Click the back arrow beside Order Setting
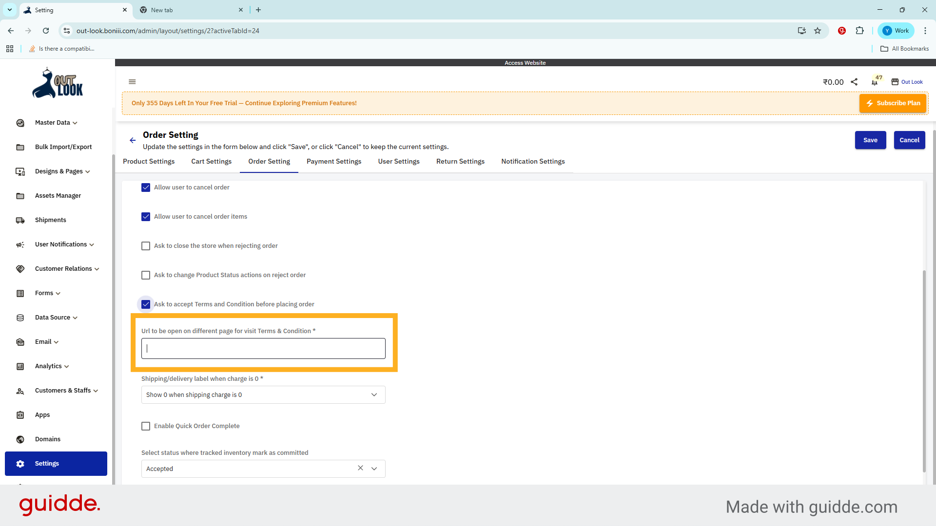The width and height of the screenshot is (936, 526). tap(133, 140)
